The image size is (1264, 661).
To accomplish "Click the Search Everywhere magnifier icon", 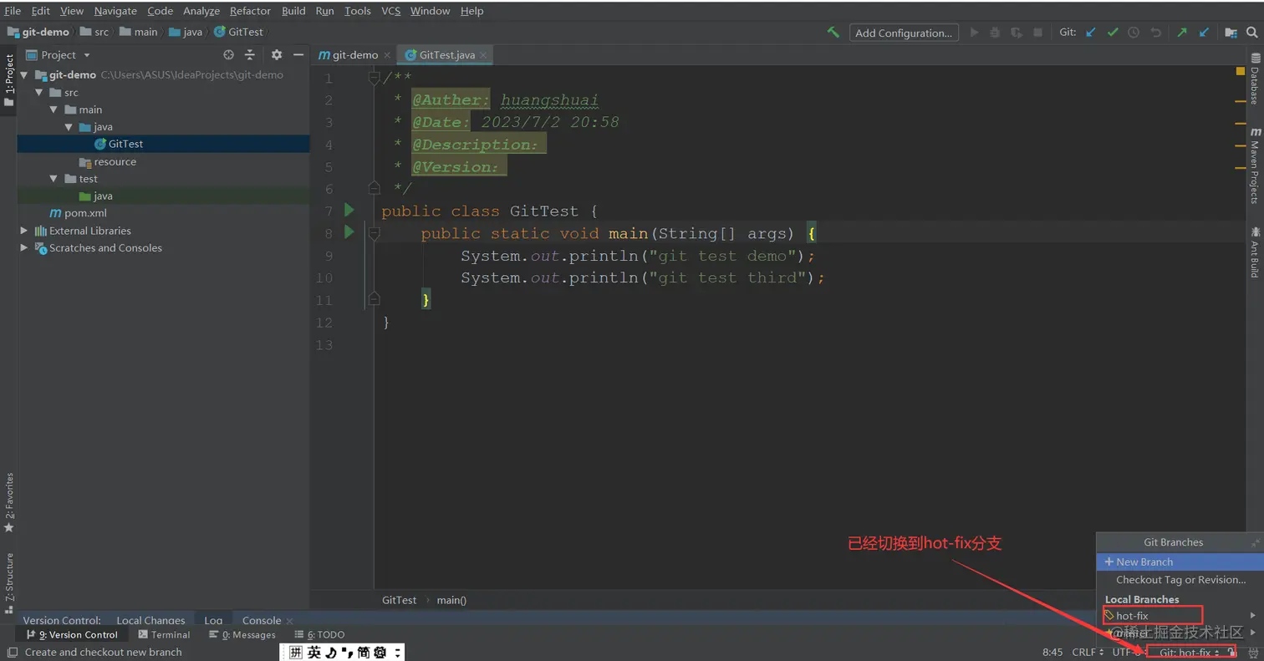I will click(x=1251, y=33).
